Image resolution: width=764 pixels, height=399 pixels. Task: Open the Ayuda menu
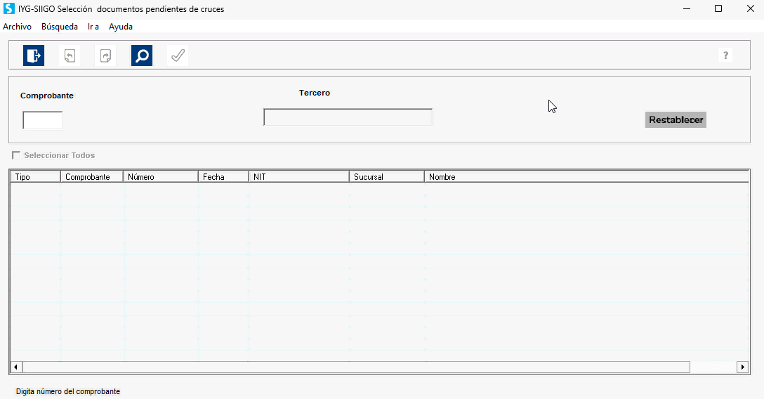(120, 27)
